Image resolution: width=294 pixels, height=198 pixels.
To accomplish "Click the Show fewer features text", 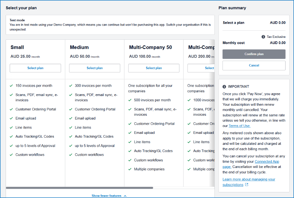I will [106, 196].
